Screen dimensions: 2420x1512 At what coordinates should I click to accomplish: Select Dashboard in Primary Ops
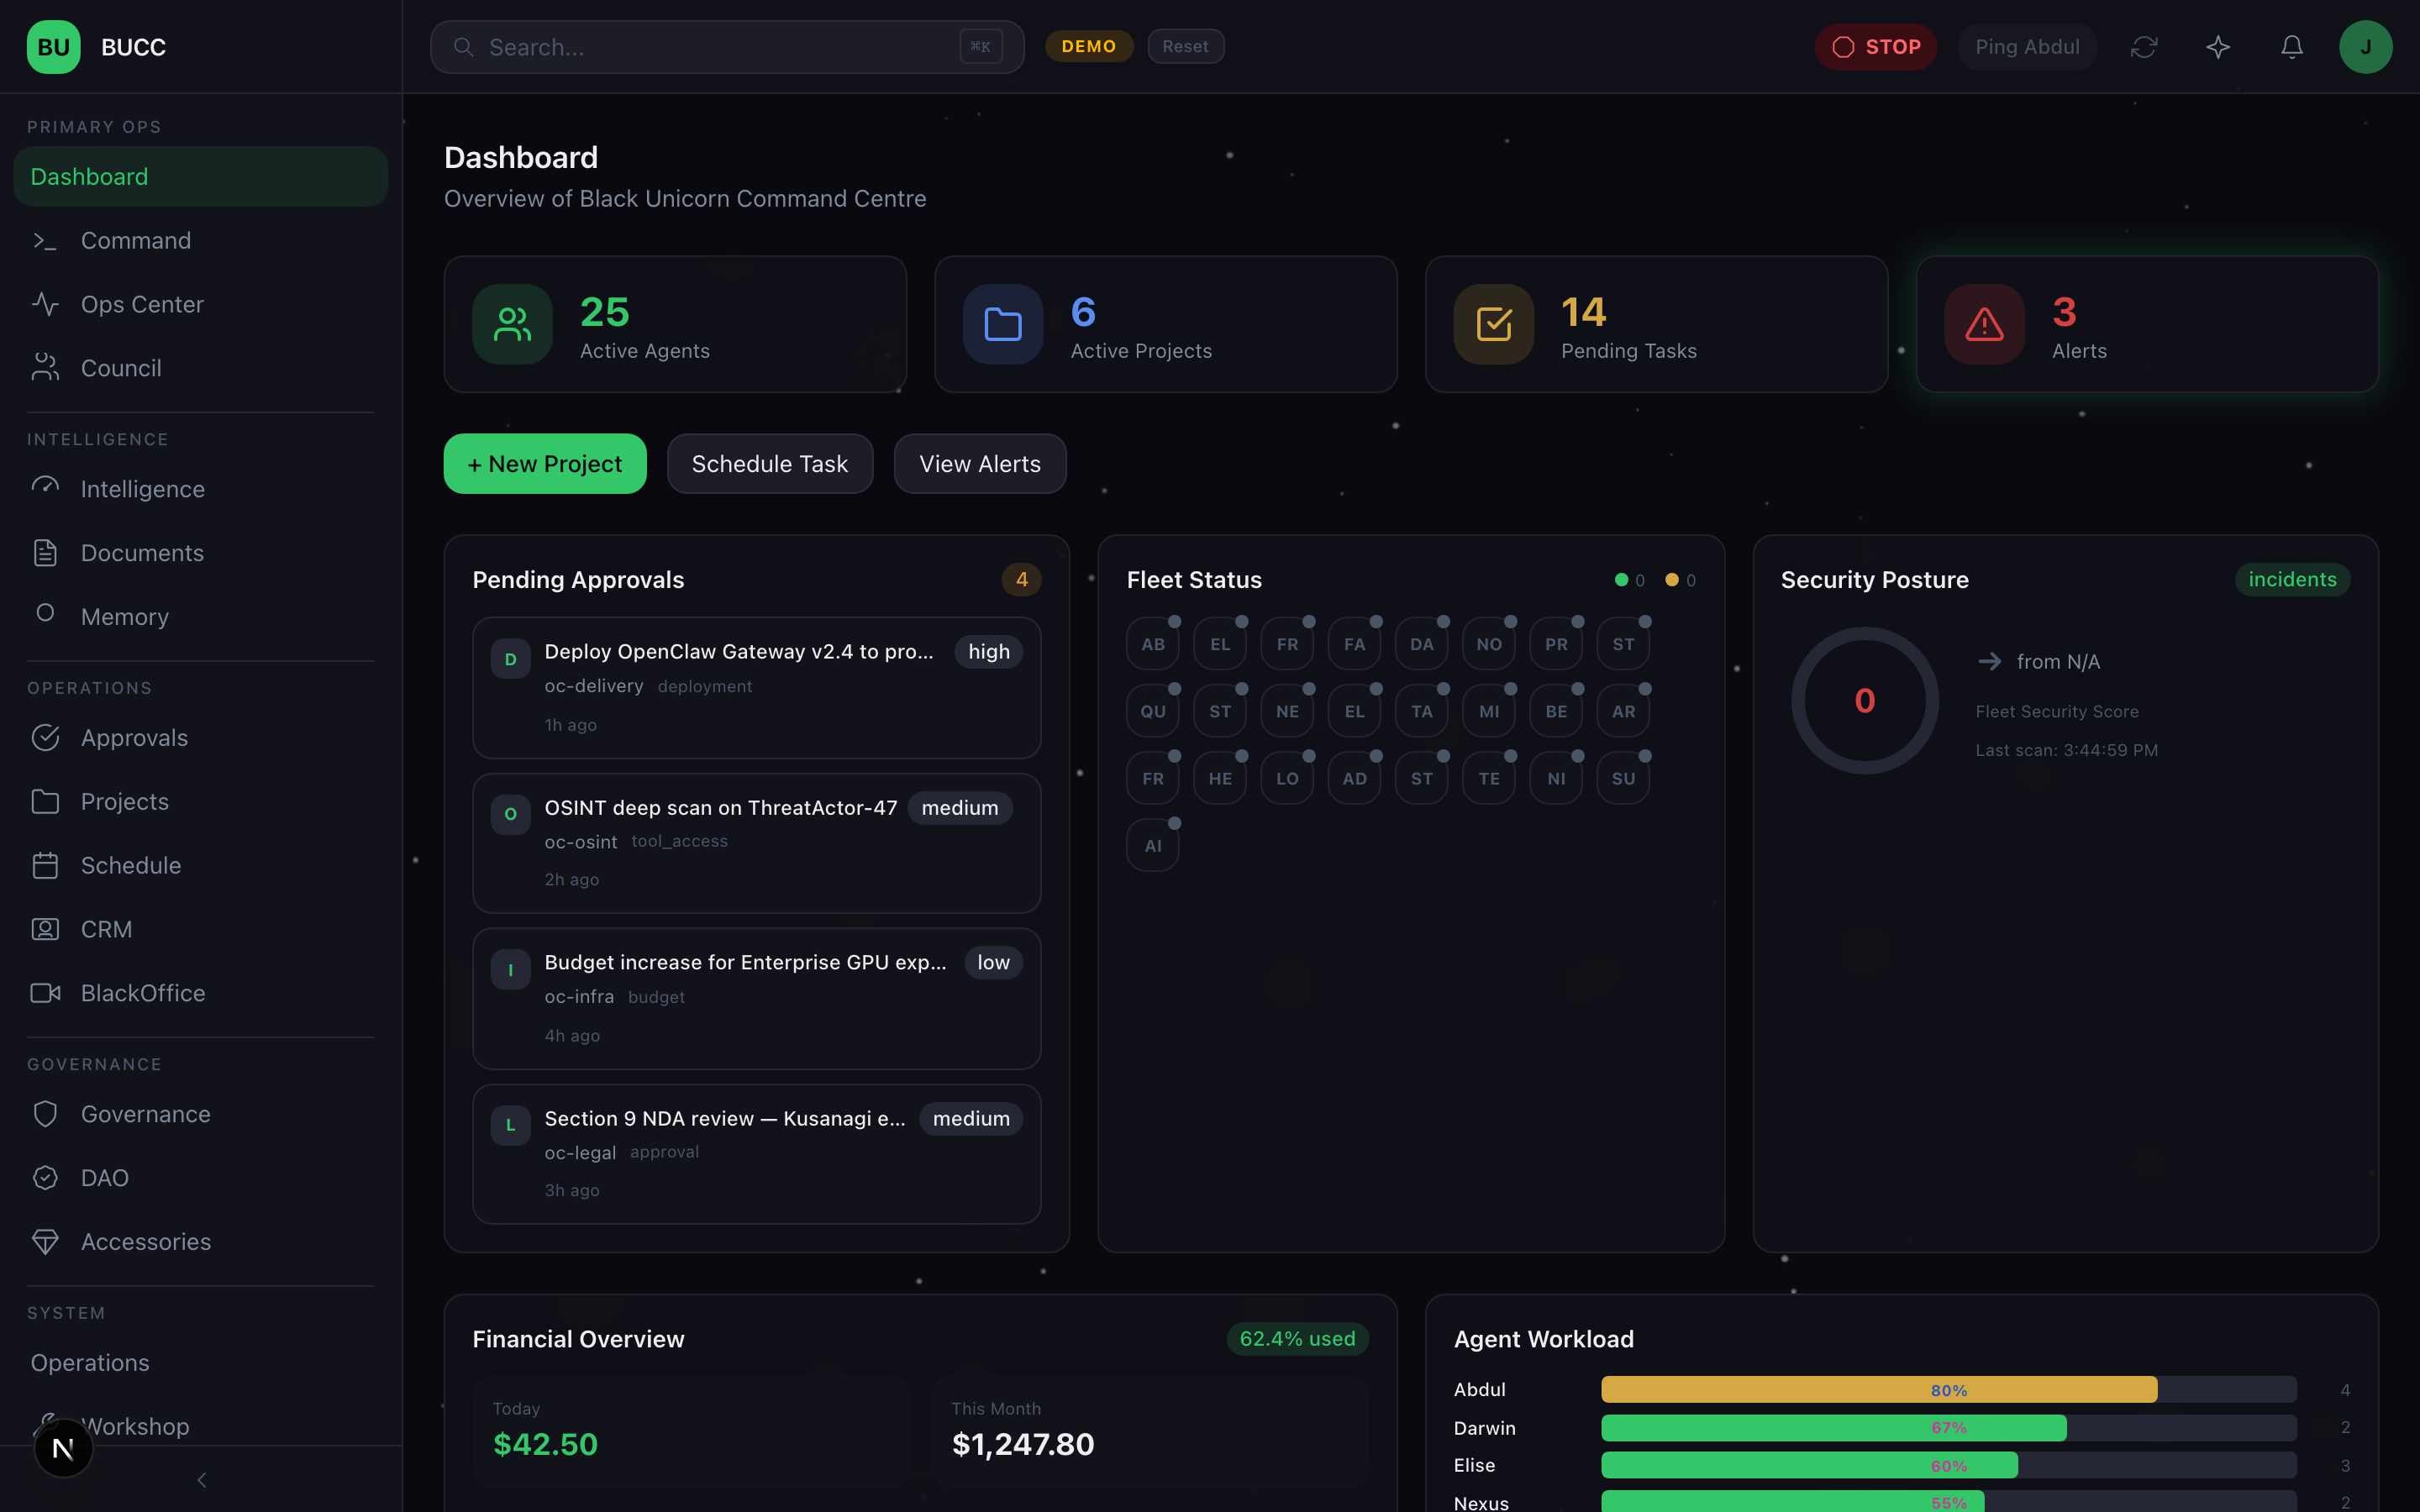click(x=89, y=176)
